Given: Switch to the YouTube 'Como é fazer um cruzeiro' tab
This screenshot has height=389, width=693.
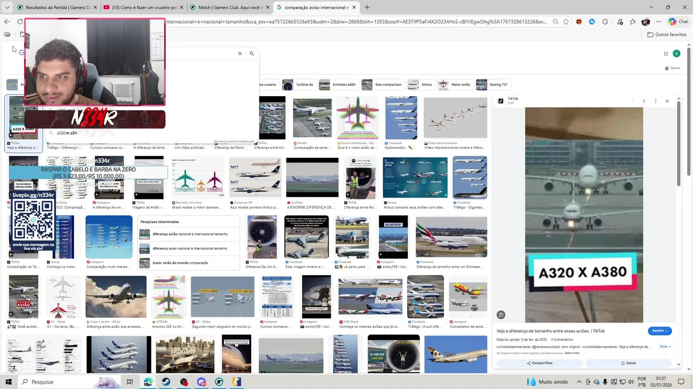Looking at the screenshot, I should (142, 7).
